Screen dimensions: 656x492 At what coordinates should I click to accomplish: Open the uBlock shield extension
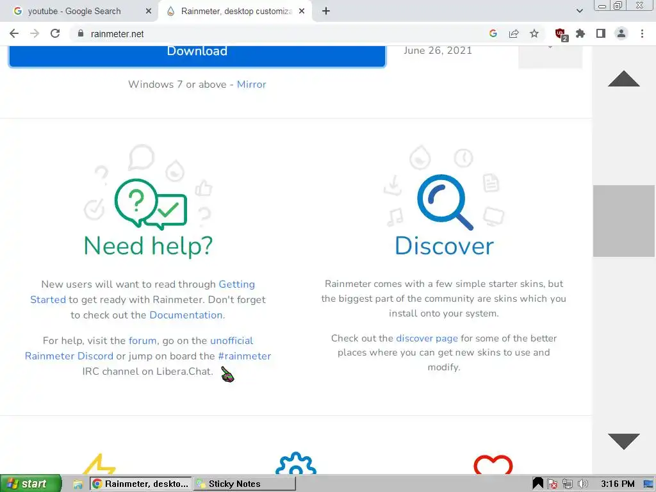pyautogui.click(x=561, y=35)
